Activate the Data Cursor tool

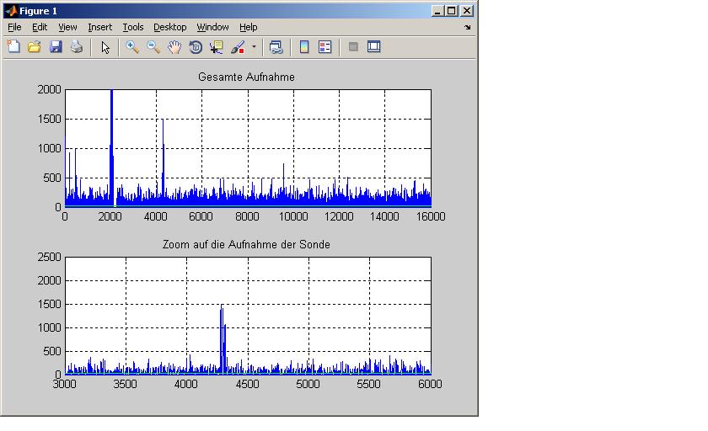pyautogui.click(x=217, y=47)
